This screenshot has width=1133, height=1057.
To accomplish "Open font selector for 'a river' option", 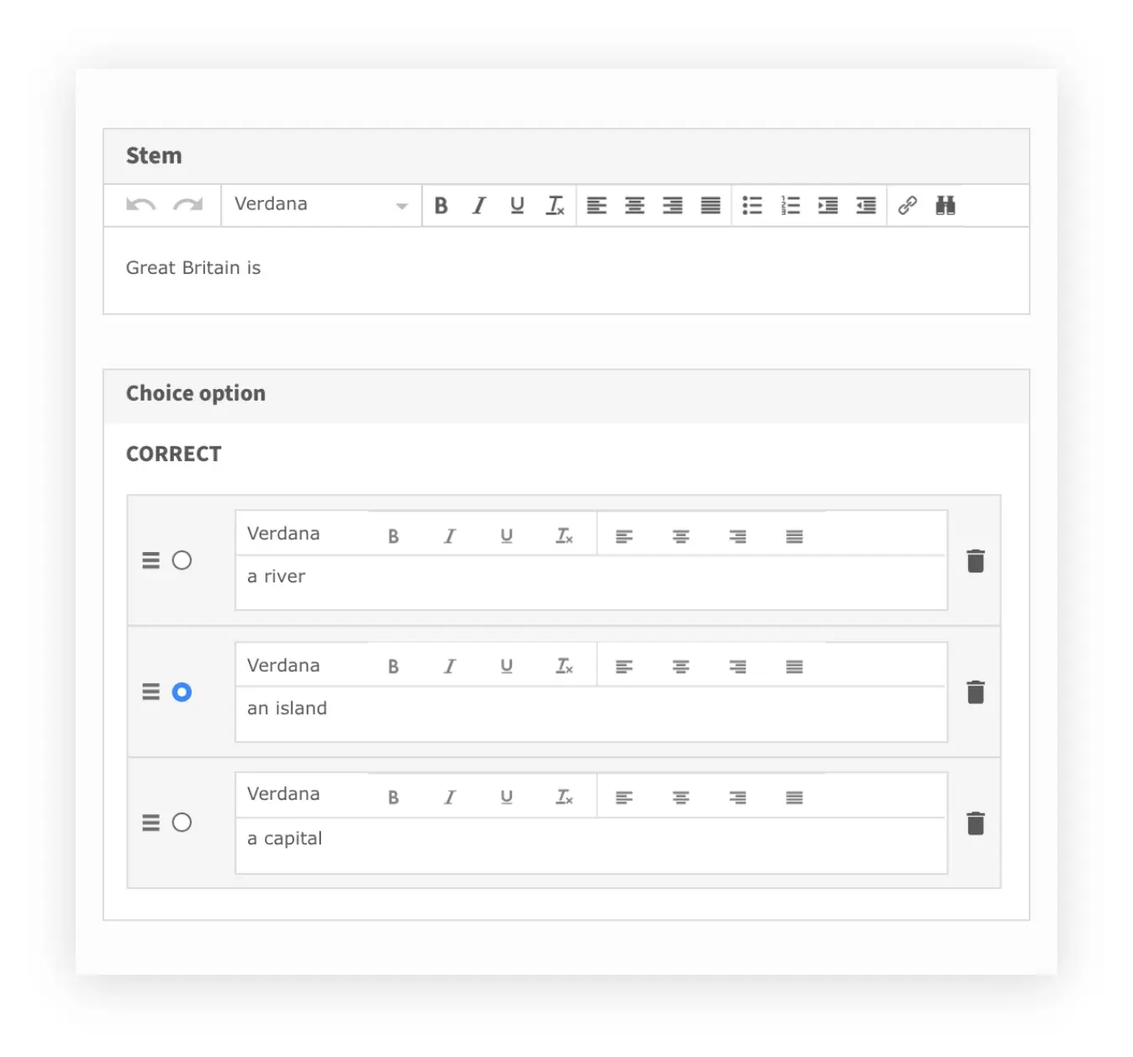I will [283, 534].
